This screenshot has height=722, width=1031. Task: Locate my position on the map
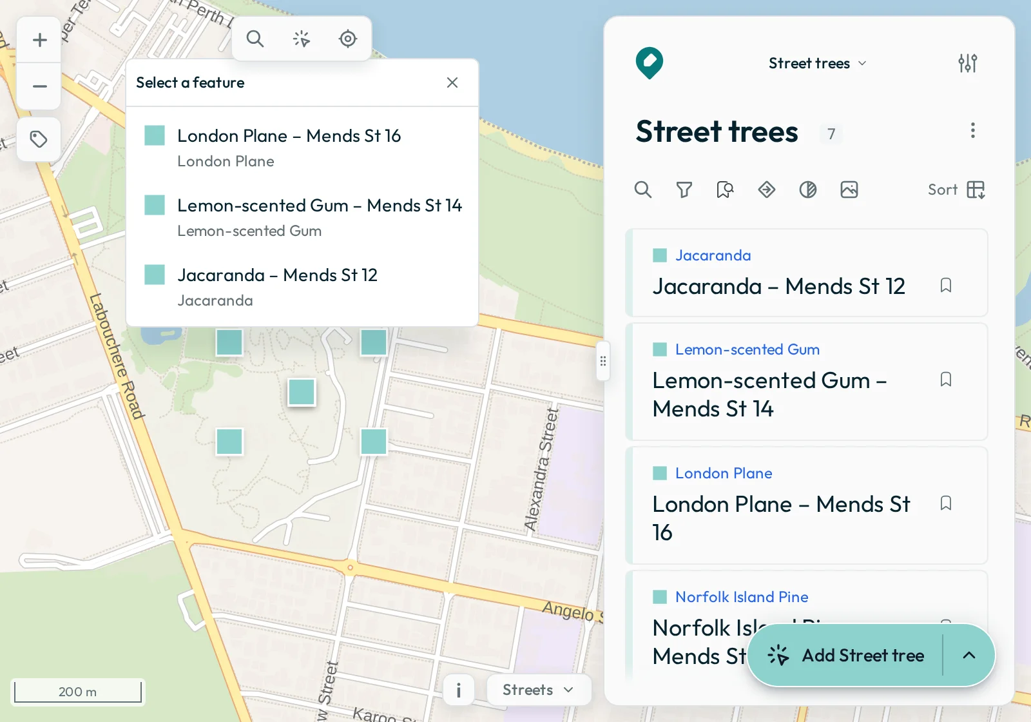(x=348, y=39)
